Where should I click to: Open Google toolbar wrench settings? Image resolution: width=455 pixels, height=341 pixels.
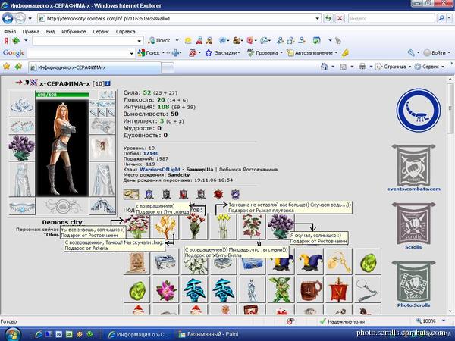pos(411,53)
